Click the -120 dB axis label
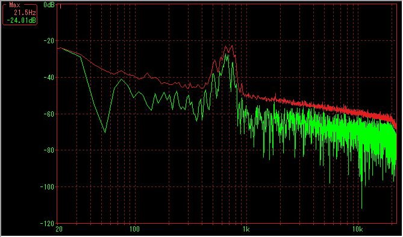The height and width of the screenshot is (237, 403). [x=48, y=223]
